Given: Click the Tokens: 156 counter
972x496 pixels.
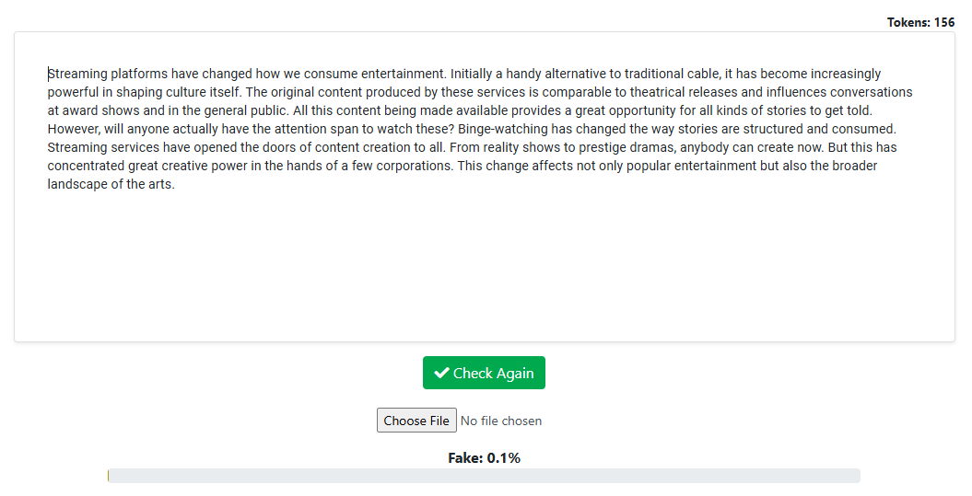Looking at the screenshot, I should pos(920,22).
